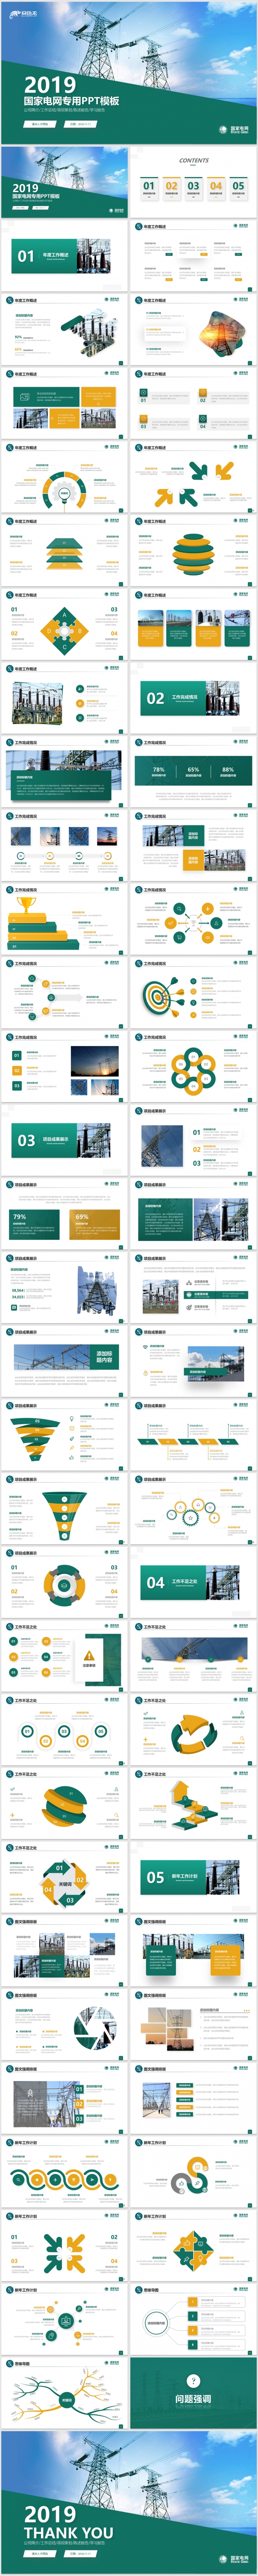Select the camera aperture circle slide

[x=64, y=2024]
